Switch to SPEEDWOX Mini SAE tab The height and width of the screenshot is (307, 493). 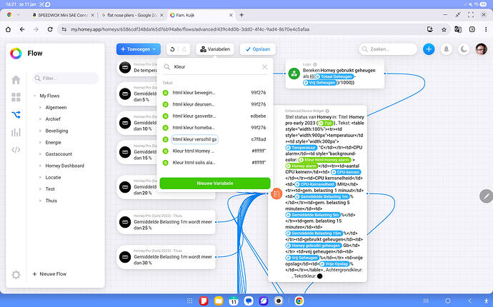click(63, 15)
